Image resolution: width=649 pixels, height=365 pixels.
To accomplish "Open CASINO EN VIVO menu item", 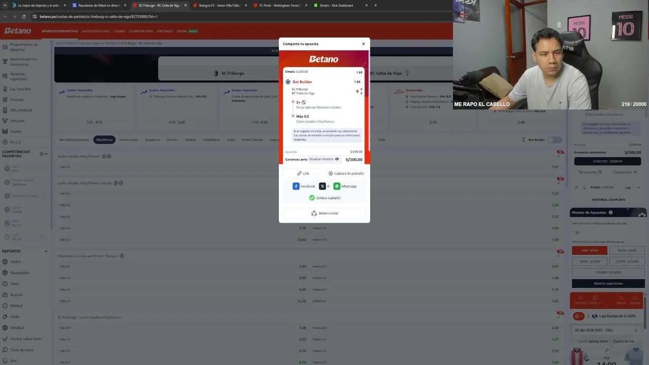I will [x=141, y=31].
